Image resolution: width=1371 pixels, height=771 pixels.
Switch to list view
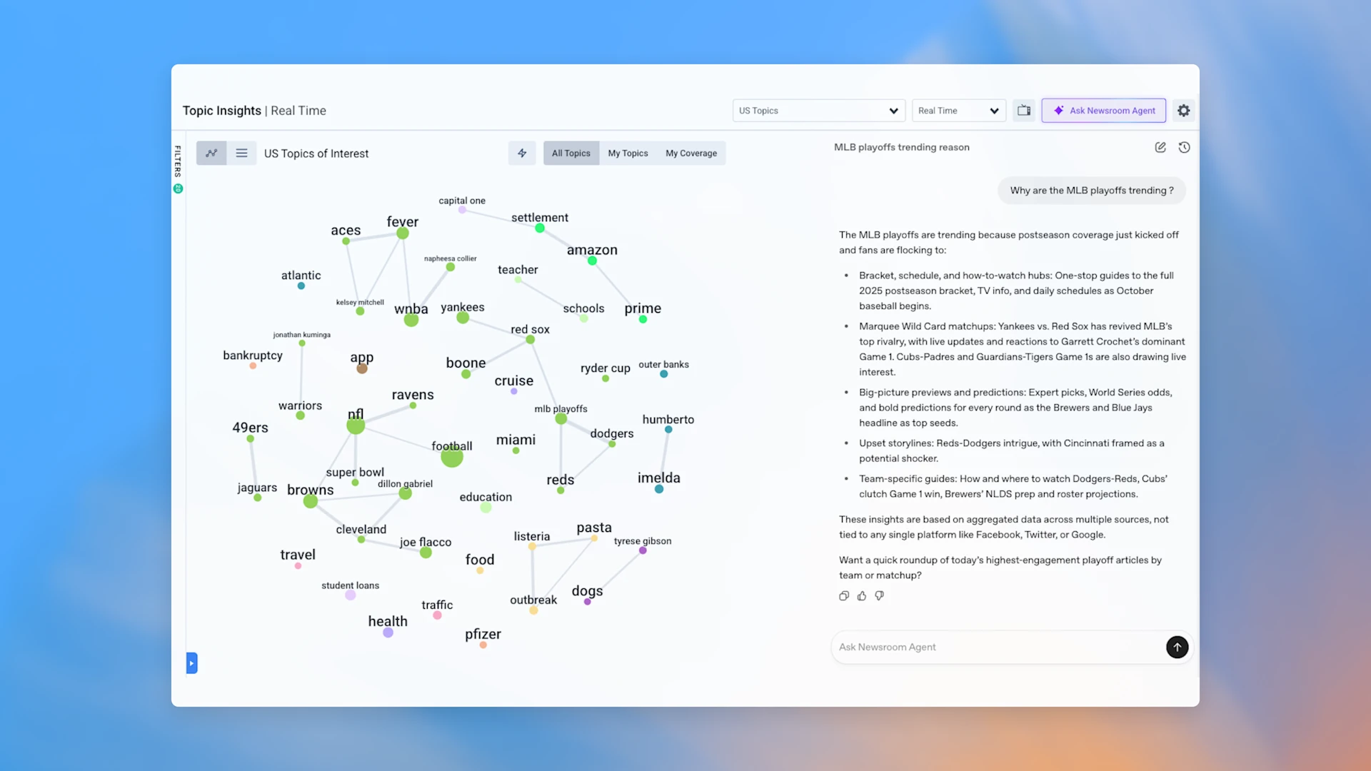(241, 153)
